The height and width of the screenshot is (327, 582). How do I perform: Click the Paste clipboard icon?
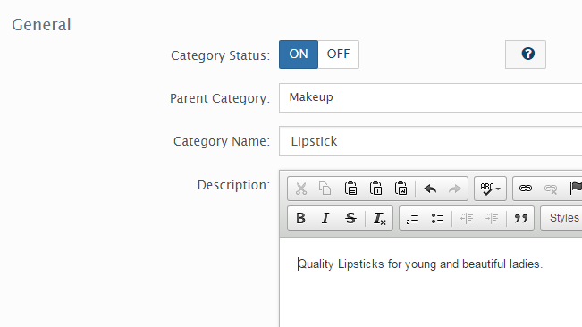pyautogui.click(x=350, y=189)
